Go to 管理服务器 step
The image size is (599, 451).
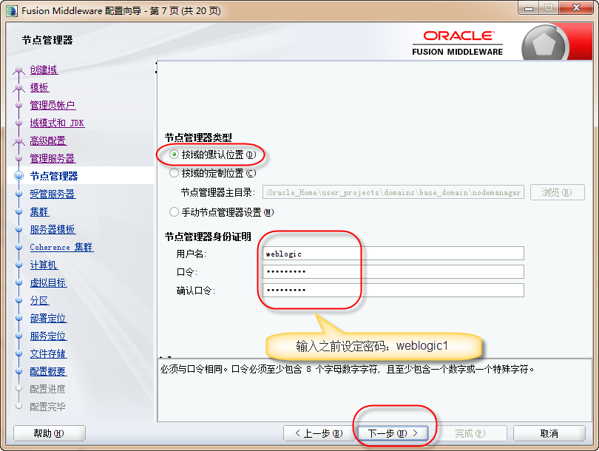(x=53, y=158)
